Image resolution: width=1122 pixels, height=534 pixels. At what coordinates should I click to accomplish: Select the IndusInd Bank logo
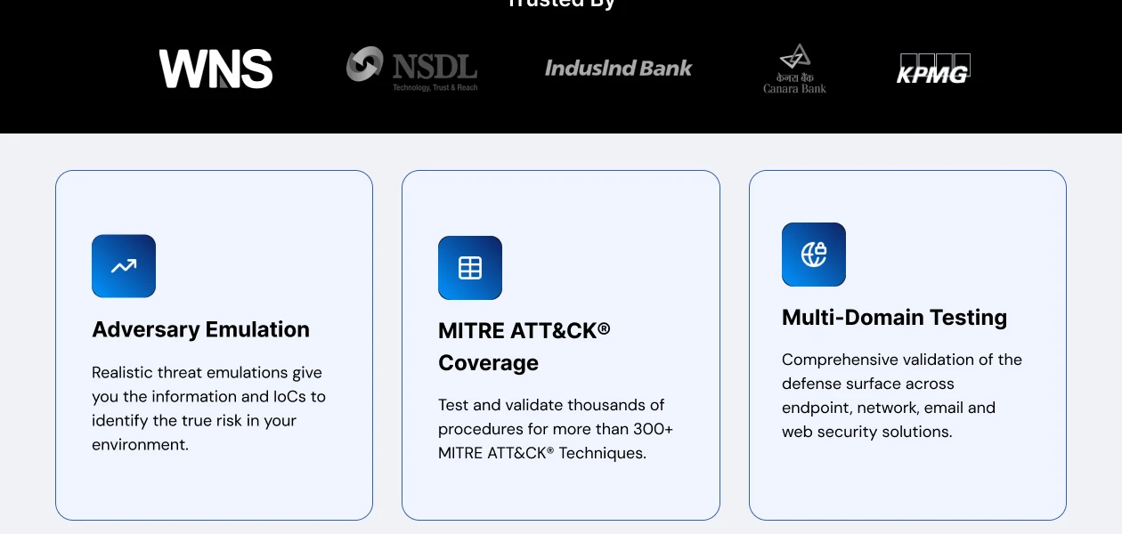coord(618,69)
